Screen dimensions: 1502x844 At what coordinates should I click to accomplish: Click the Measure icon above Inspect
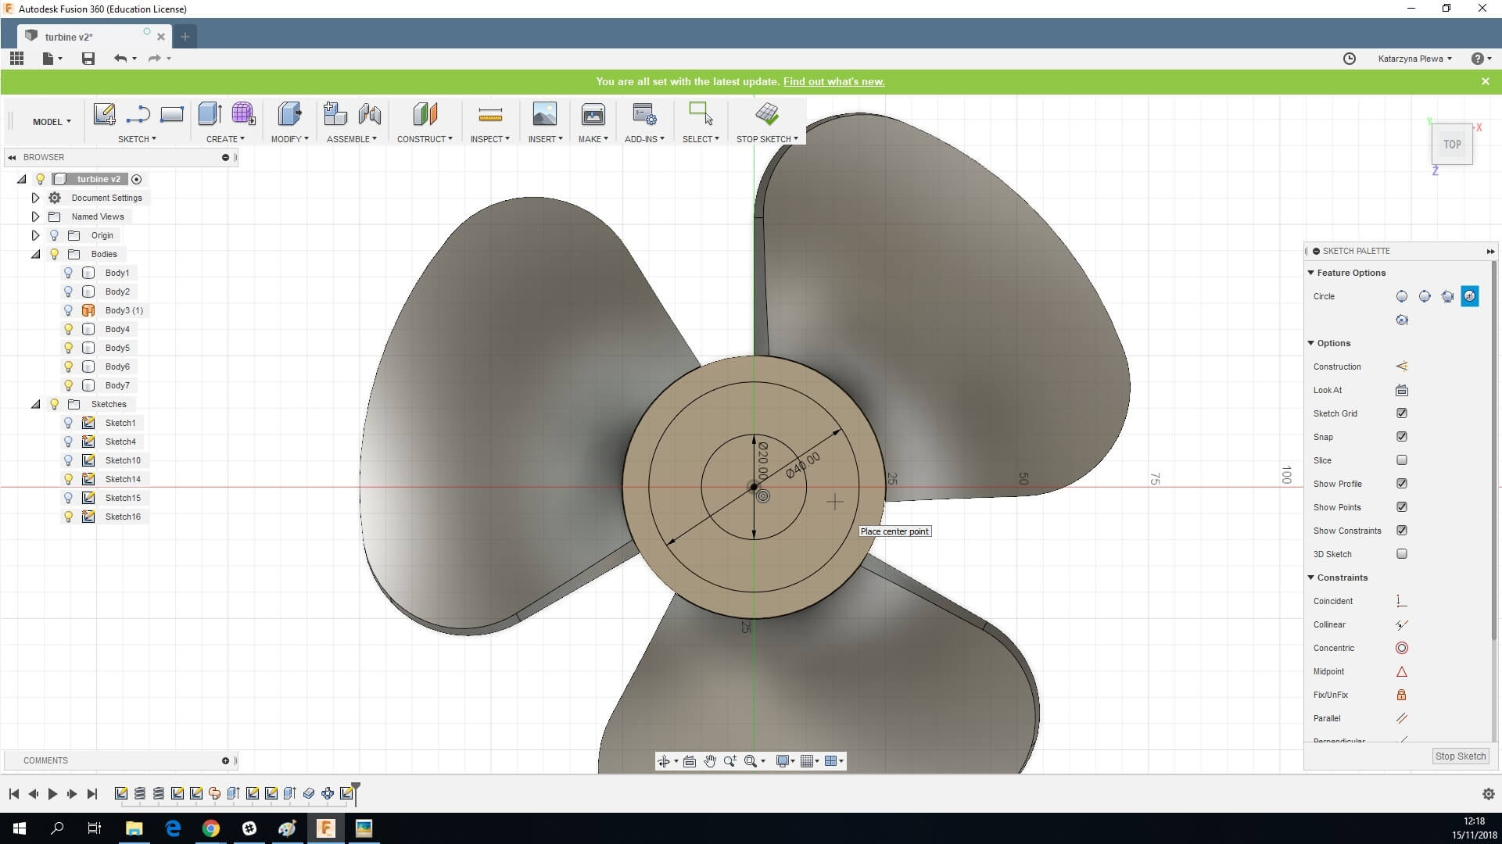(489, 116)
